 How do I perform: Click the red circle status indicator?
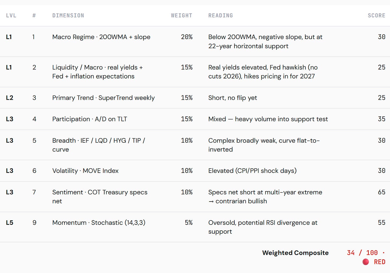point(366,262)
